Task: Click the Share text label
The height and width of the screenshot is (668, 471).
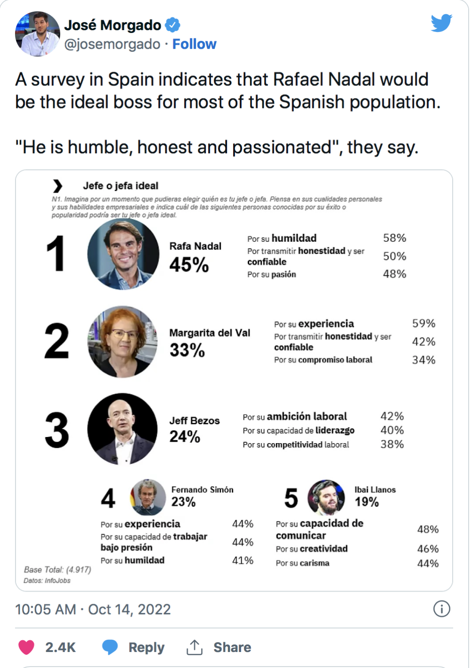Action: click(x=232, y=647)
